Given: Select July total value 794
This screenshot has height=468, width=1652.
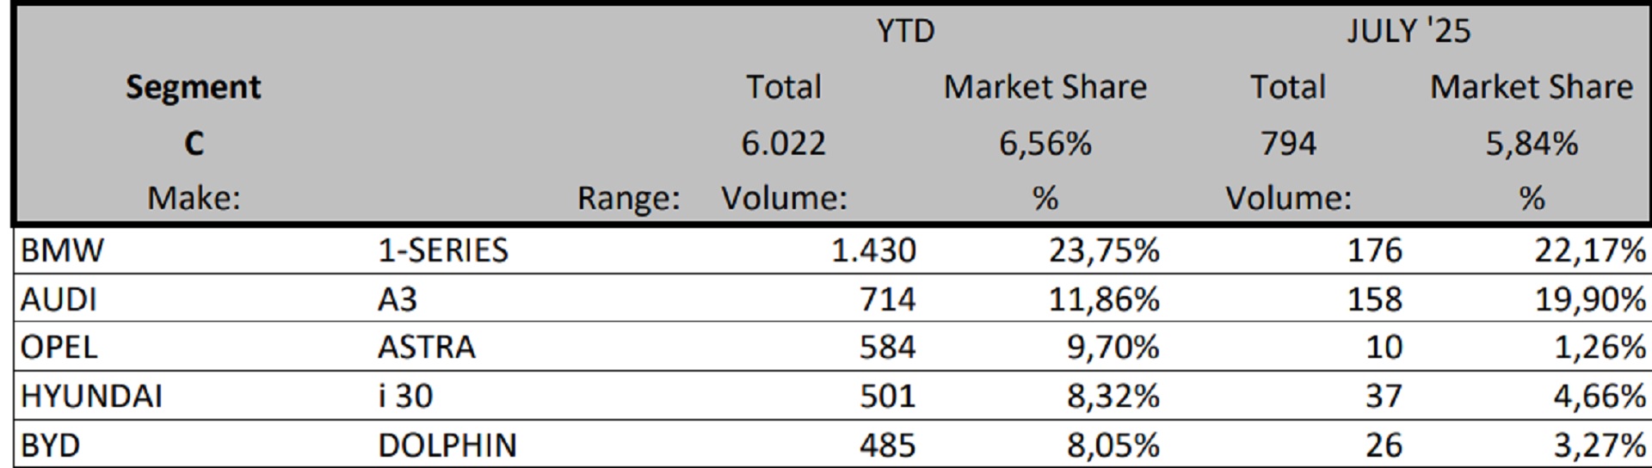Looking at the screenshot, I should coord(1288,143).
